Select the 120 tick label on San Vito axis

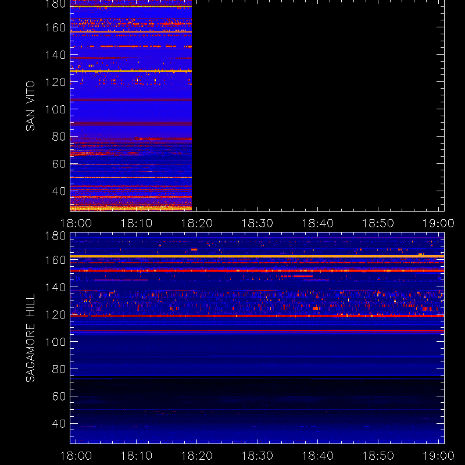pos(55,82)
